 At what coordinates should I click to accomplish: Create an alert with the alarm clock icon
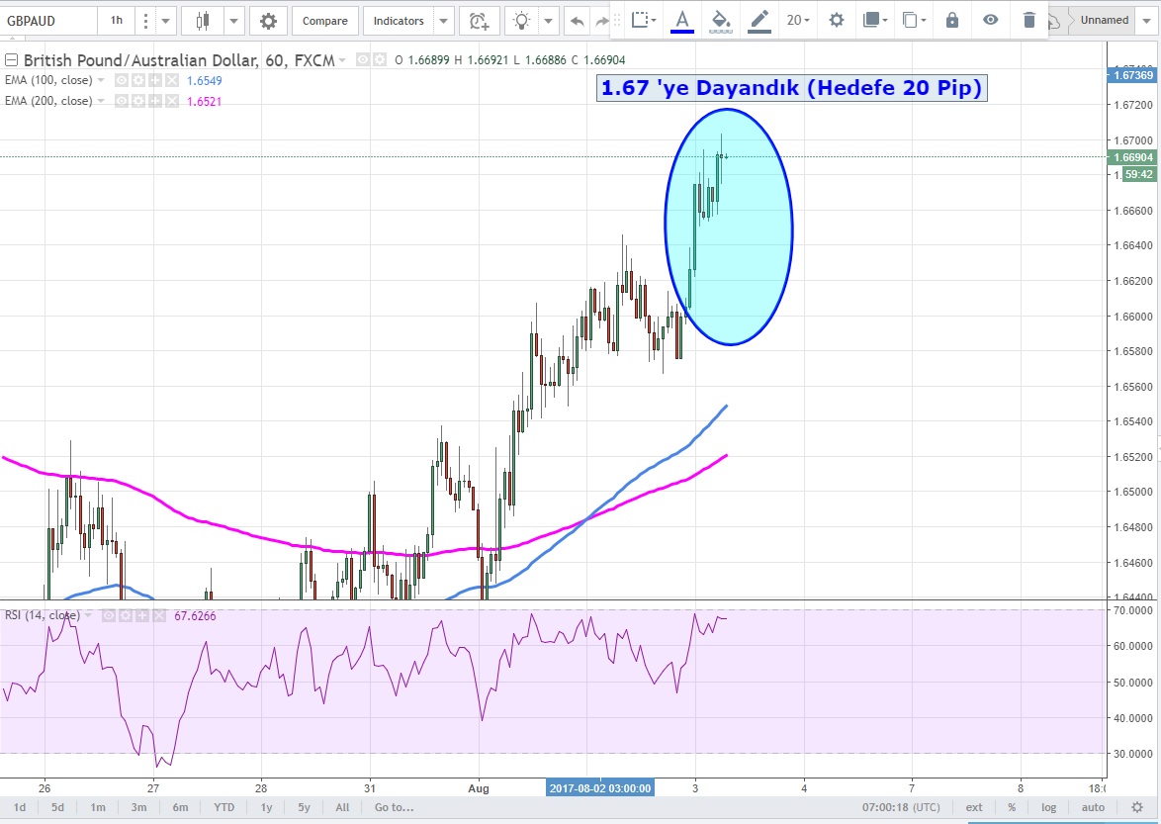pyautogui.click(x=479, y=21)
